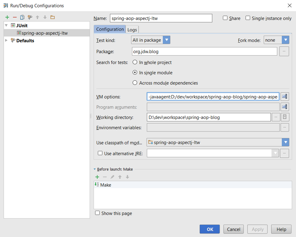The width and height of the screenshot is (296, 237).
Task: Select the Configuration tab
Action: click(110, 29)
